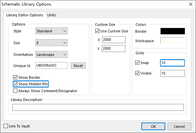
Task: Close the Schematic Library Options dialog
Action: 191,4
